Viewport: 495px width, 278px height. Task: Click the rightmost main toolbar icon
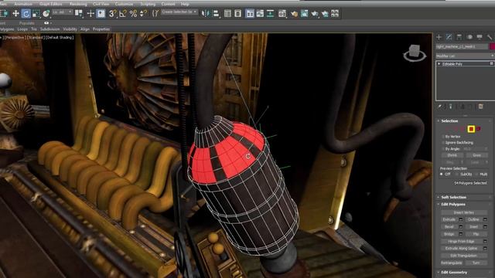pos(335,14)
